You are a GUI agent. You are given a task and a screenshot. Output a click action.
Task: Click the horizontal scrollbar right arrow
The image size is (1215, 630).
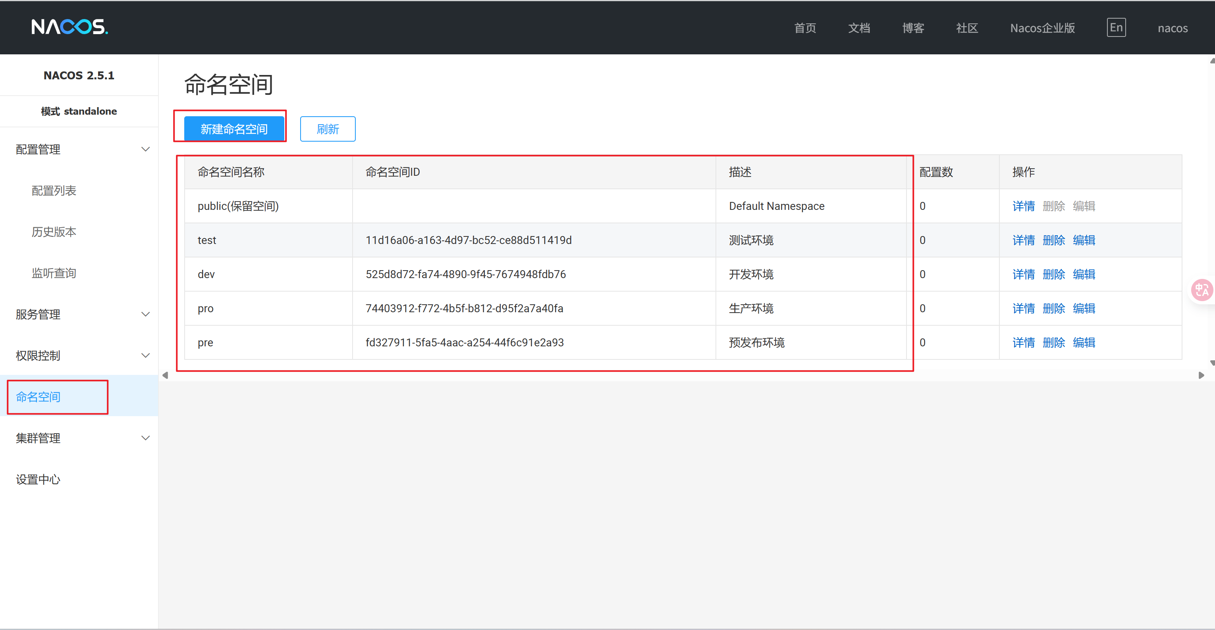click(x=1201, y=375)
